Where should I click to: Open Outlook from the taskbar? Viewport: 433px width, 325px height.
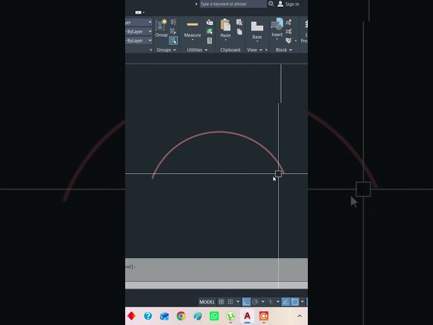164,316
